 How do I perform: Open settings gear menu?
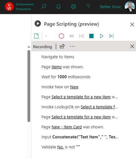(x=73, y=7)
